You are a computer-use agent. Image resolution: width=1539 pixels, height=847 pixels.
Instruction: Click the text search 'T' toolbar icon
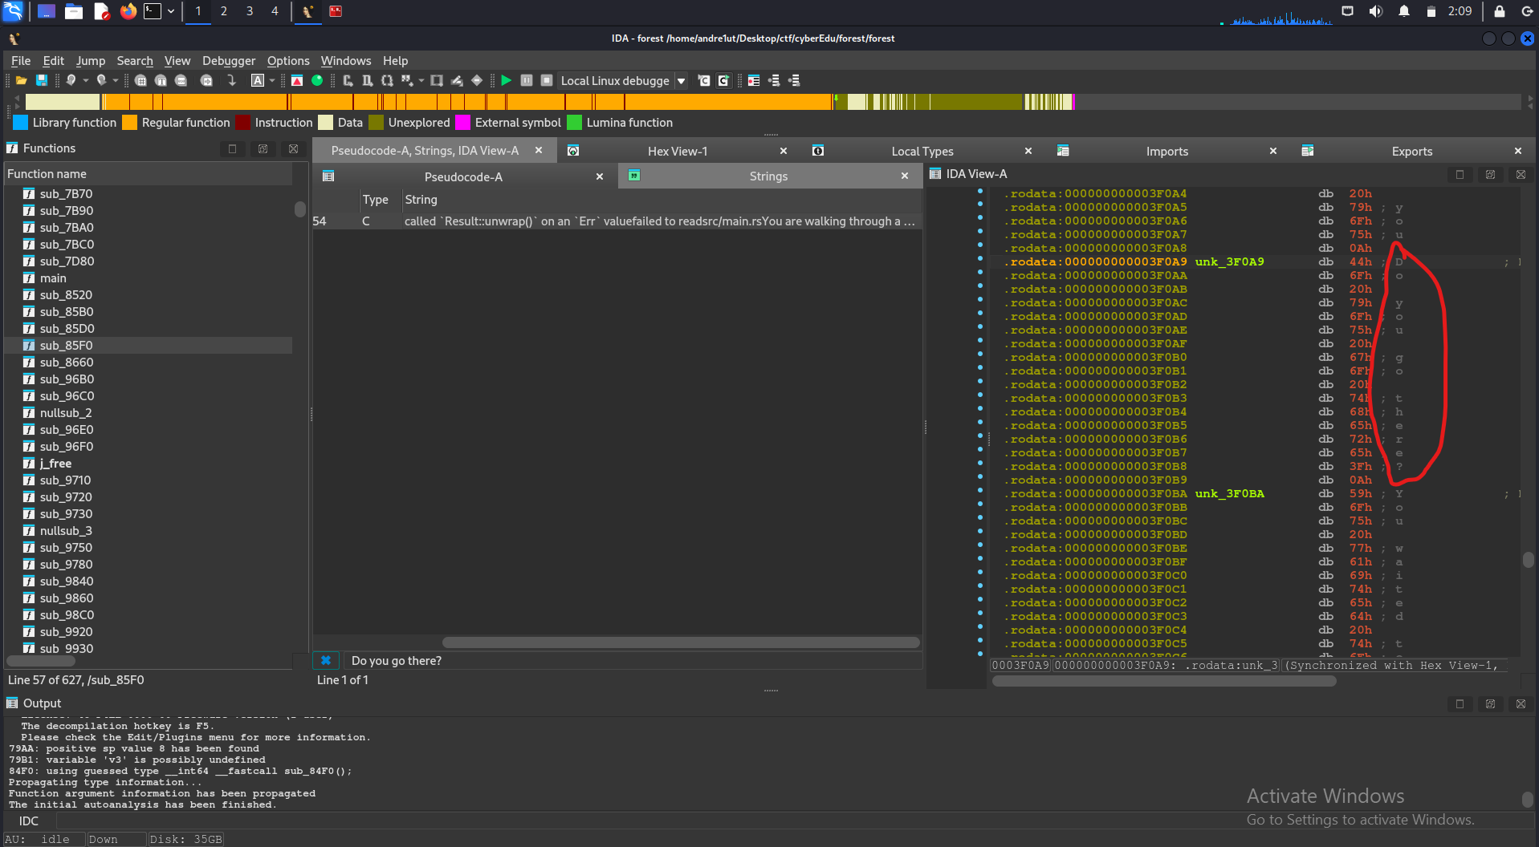point(161,80)
